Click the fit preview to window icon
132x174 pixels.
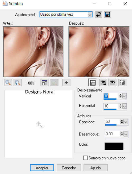(x=45, y=83)
